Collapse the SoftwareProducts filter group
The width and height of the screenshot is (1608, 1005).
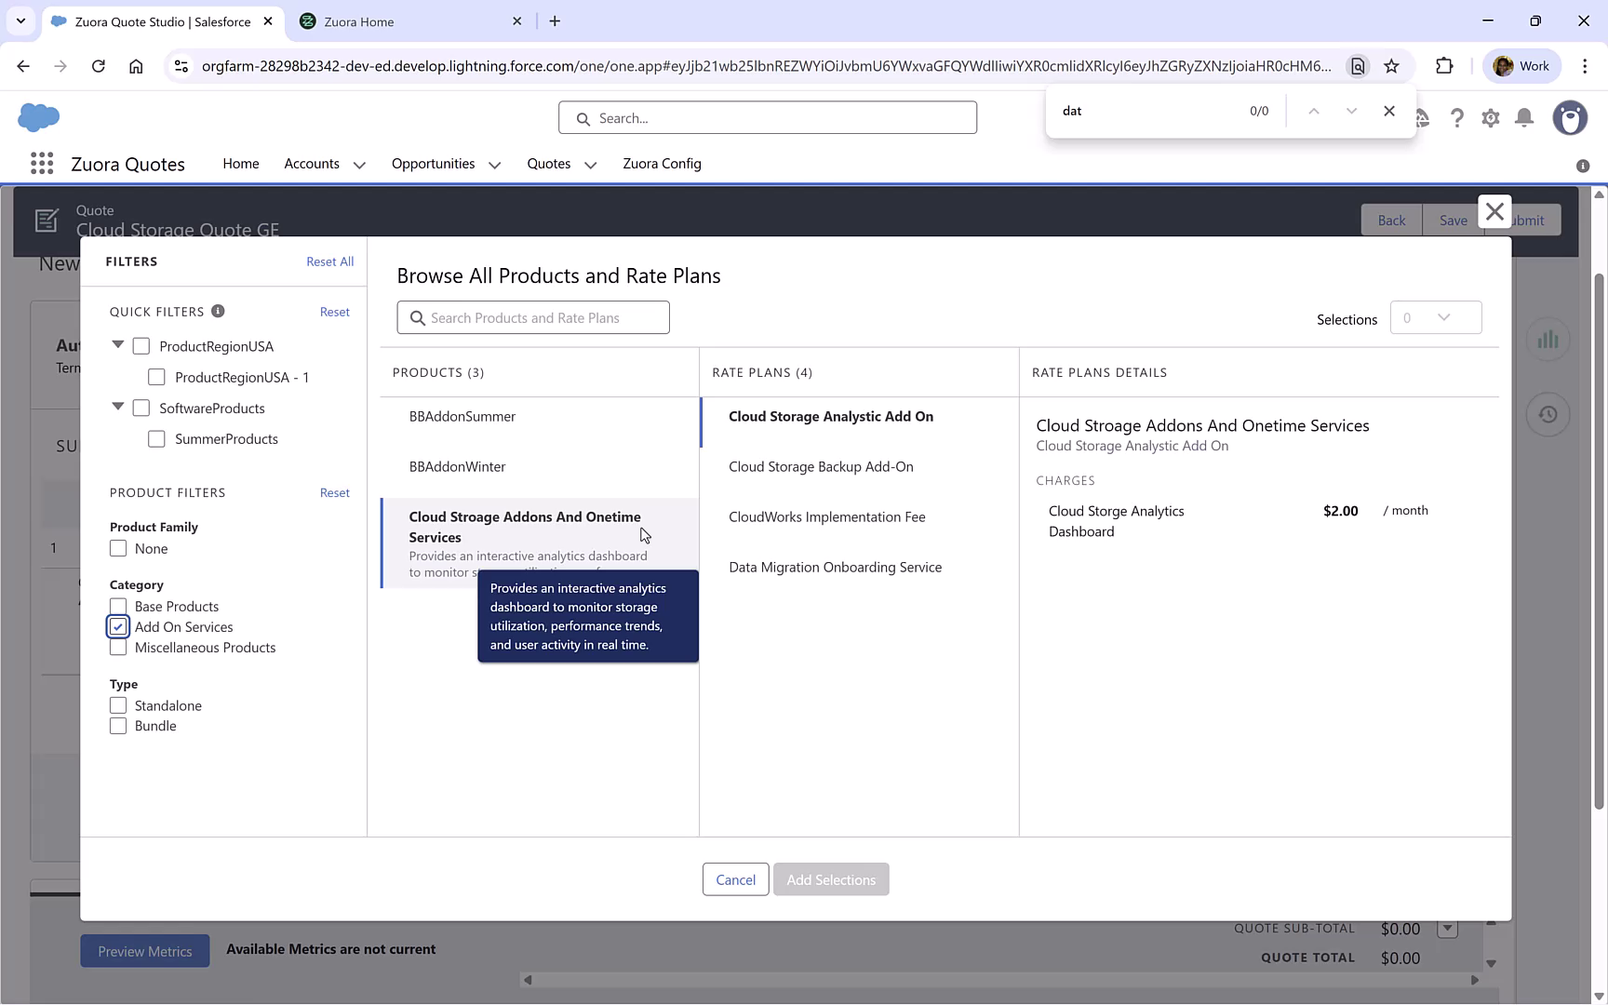(x=117, y=407)
